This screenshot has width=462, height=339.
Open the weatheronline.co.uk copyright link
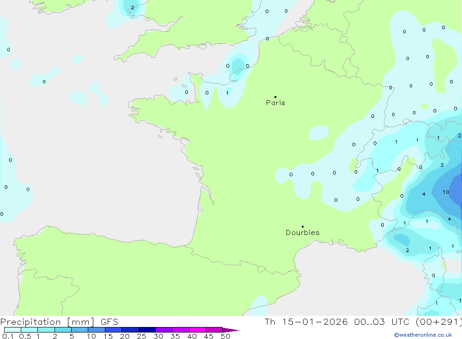[x=423, y=335]
